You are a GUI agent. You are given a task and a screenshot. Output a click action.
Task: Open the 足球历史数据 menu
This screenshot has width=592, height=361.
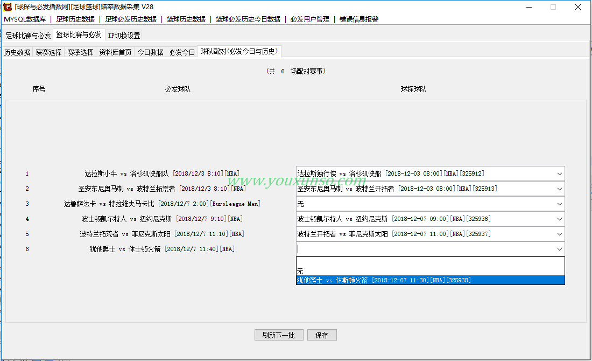click(75, 19)
